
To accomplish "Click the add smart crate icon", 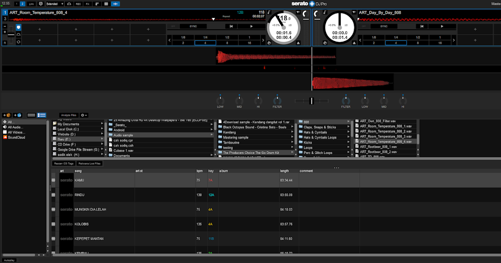I will pyautogui.click(x=18, y=115).
